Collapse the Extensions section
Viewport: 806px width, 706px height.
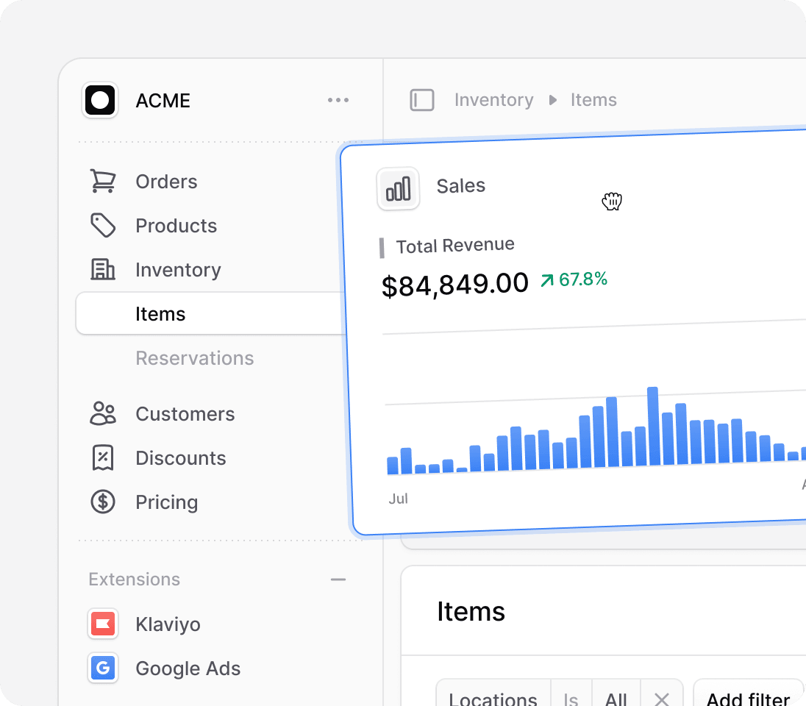338,580
